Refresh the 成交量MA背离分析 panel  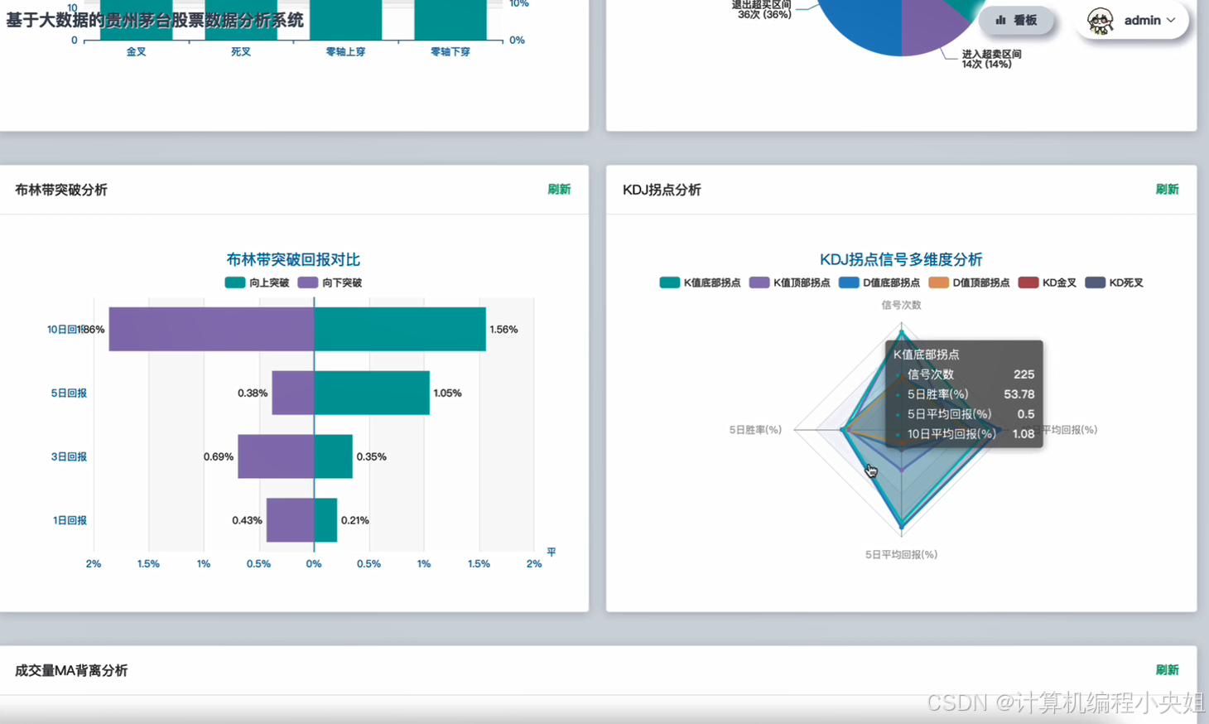click(x=1167, y=670)
